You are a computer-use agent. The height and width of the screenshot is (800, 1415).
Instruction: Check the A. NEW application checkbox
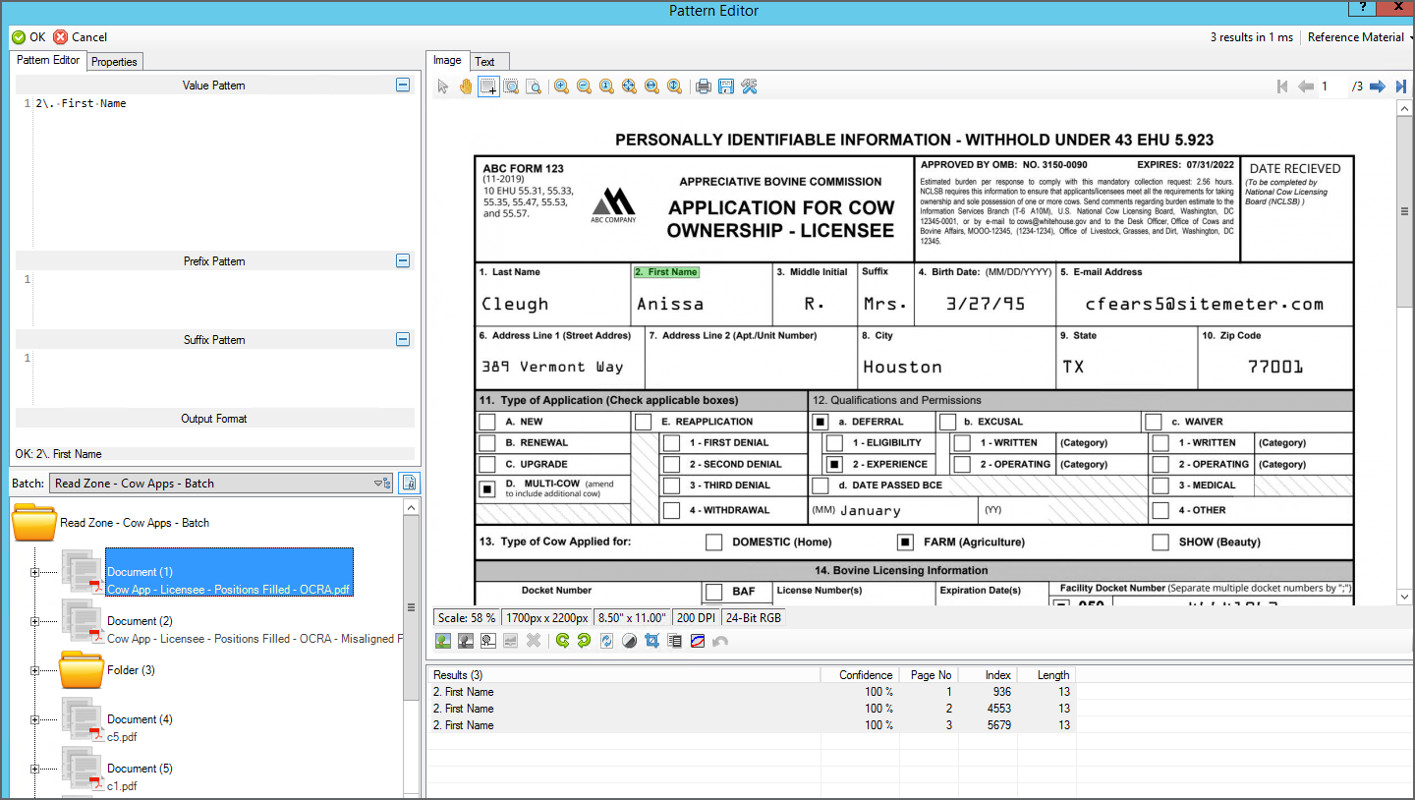pyautogui.click(x=486, y=422)
